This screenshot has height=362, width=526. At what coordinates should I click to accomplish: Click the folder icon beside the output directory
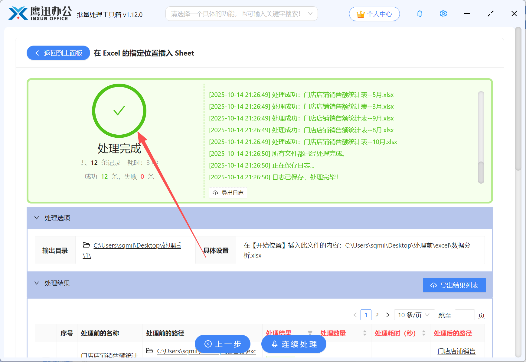pos(87,245)
